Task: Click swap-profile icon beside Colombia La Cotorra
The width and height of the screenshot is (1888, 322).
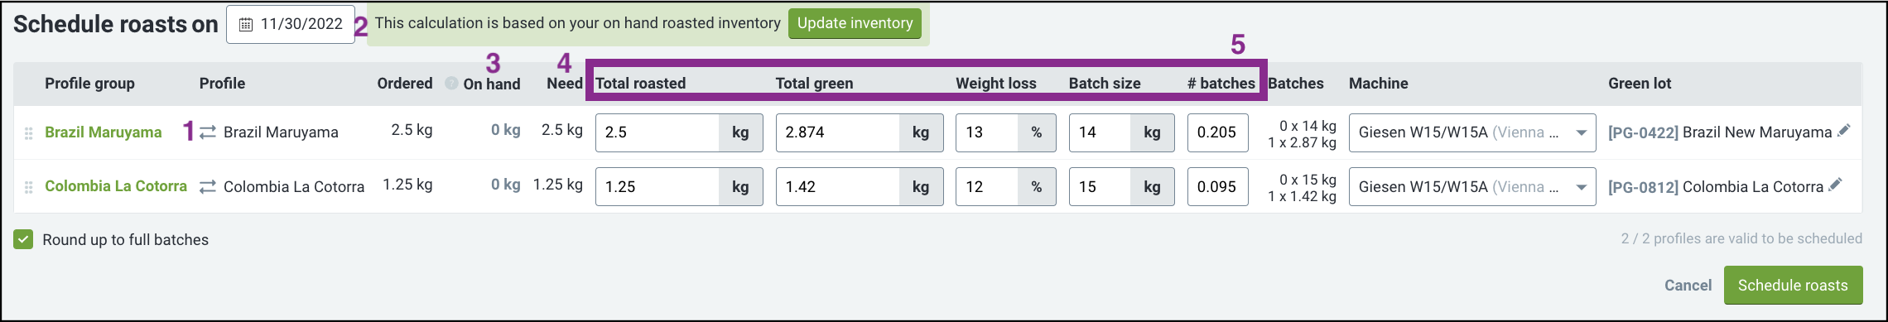Action: pos(208,187)
